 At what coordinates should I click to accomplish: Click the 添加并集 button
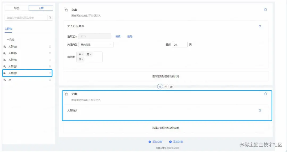point(176,142)
